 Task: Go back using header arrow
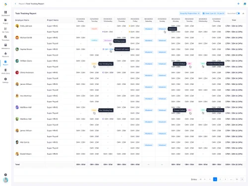tap(15, 3)
